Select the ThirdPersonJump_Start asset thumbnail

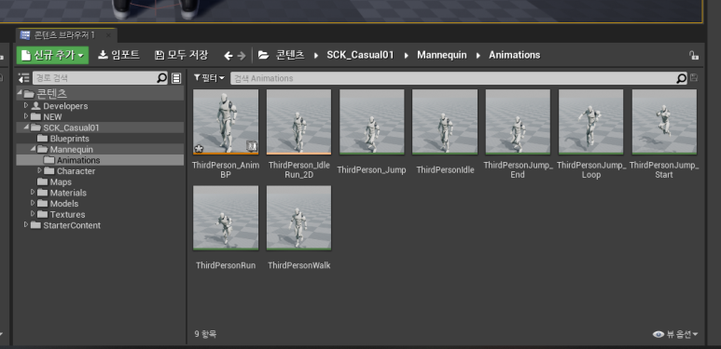tap(664, 122)
